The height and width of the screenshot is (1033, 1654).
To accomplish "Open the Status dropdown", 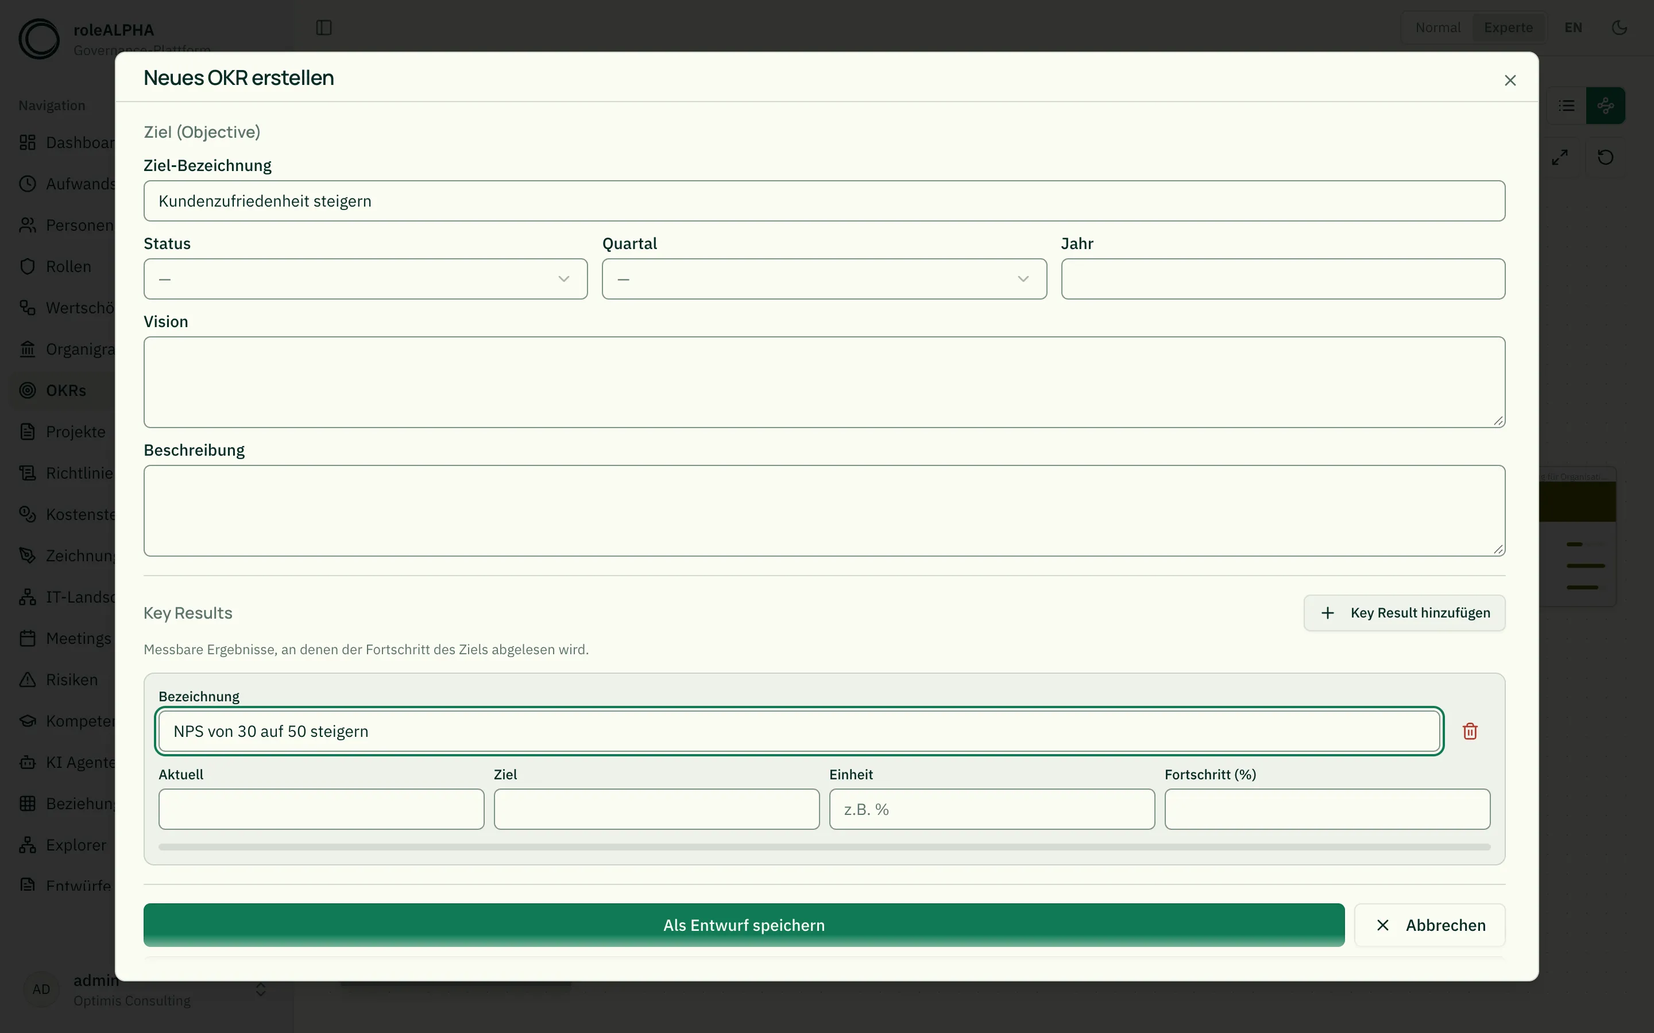I will point(366,279).
